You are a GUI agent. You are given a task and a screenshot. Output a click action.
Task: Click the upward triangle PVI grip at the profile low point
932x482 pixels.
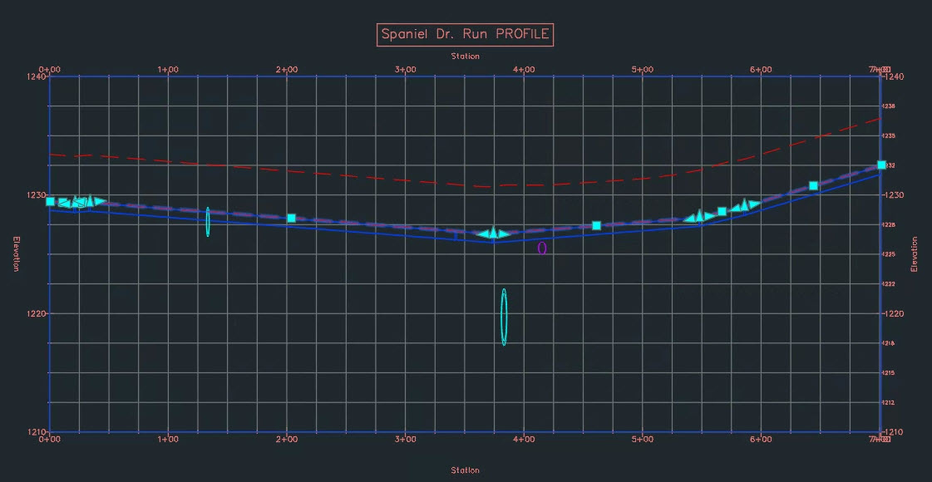493,233
